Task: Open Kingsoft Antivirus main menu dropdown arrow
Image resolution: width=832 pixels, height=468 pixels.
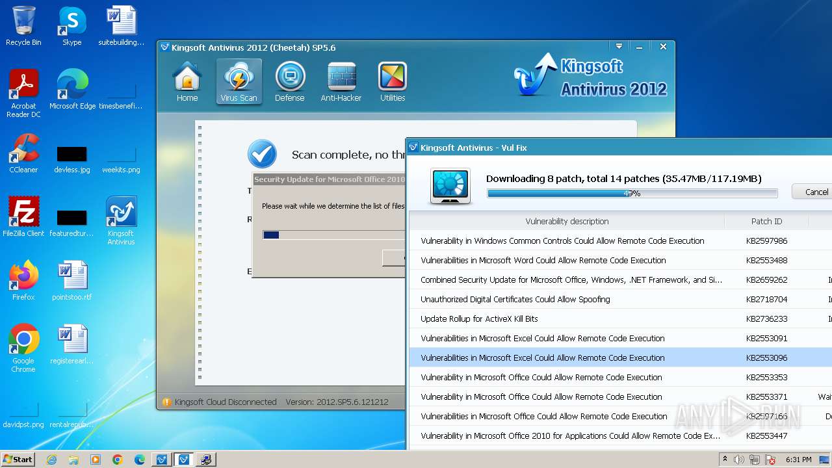Action: [619, 47]
